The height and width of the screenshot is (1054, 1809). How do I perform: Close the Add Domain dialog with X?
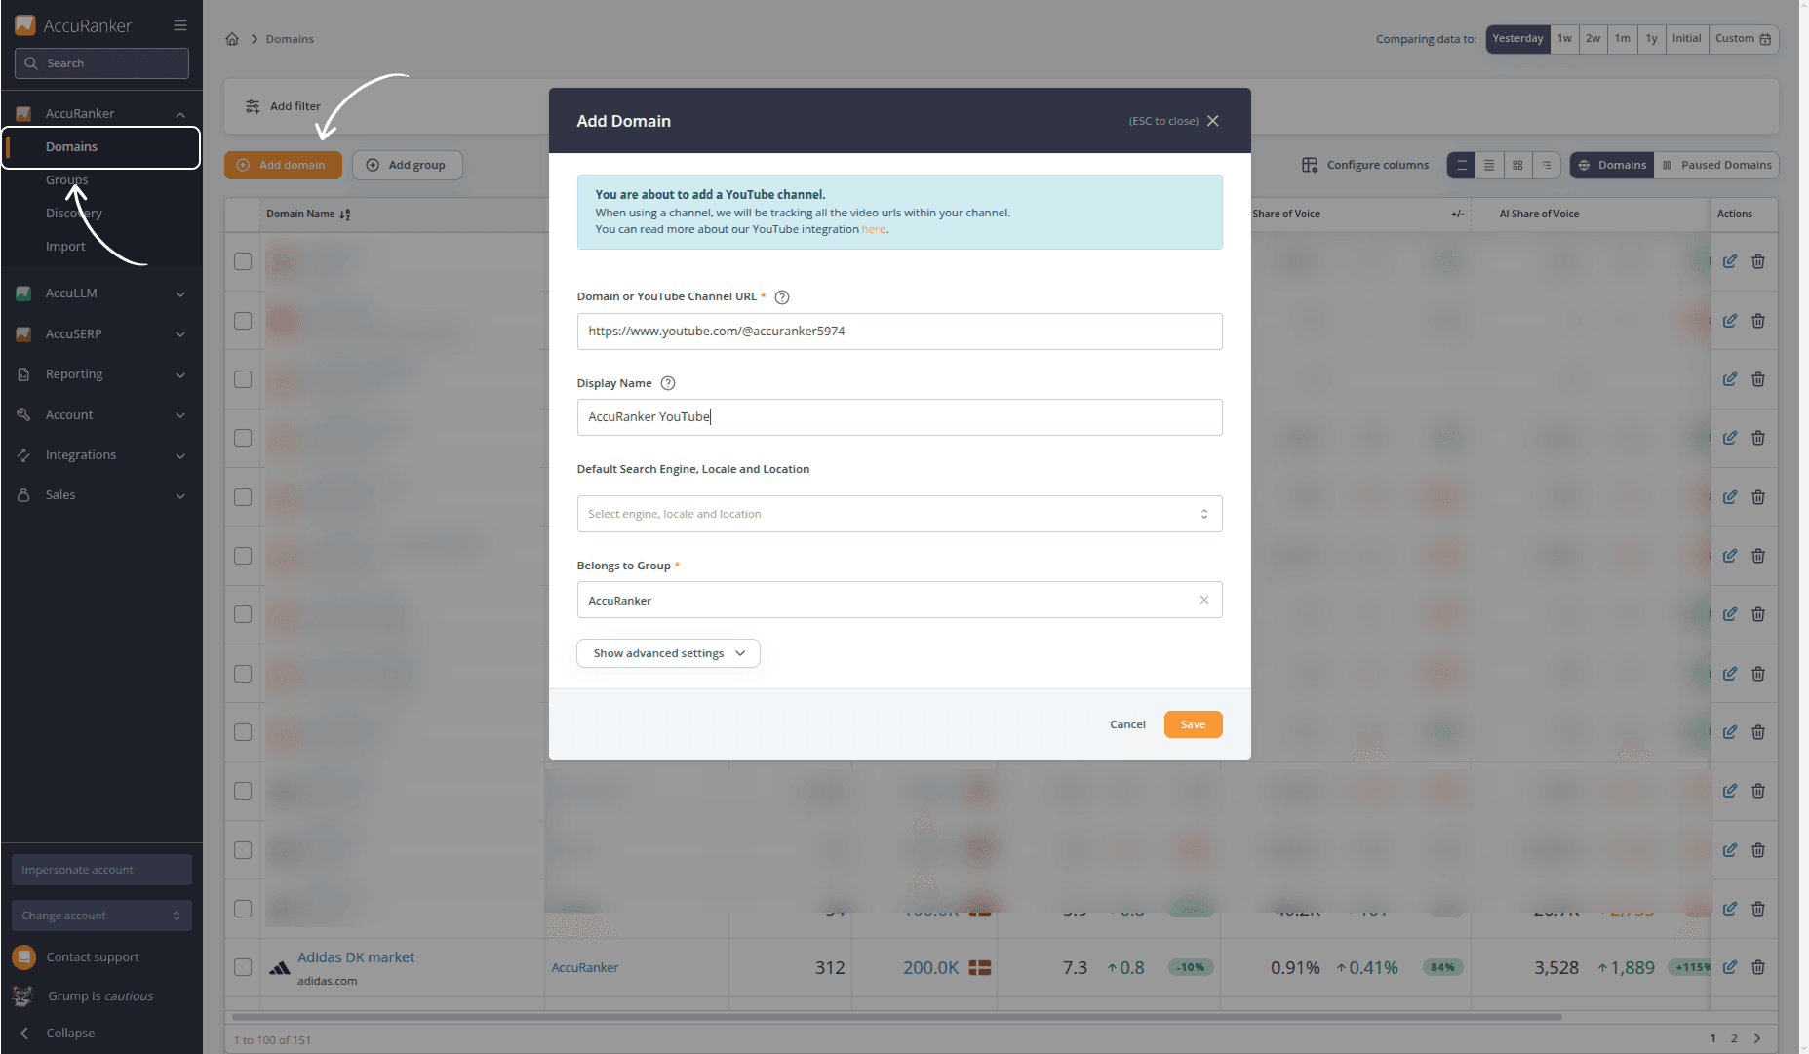[1213, 121]
